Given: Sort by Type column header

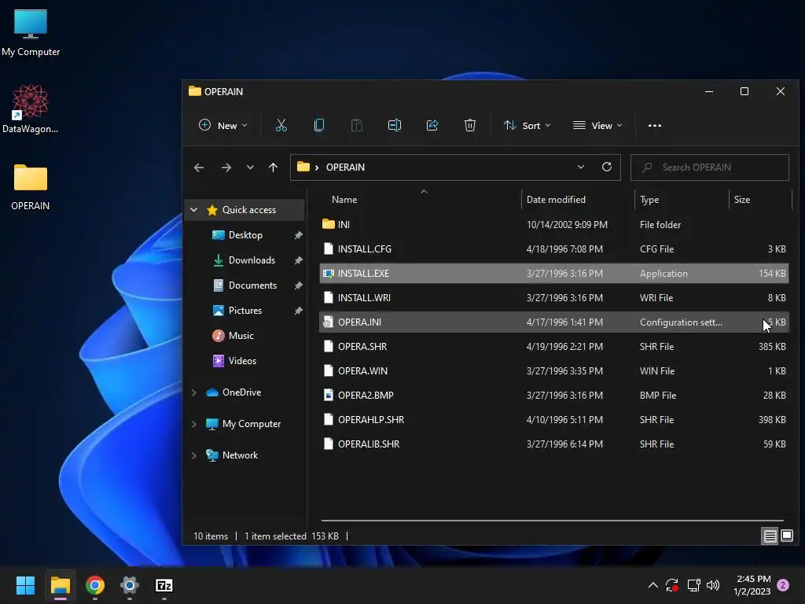Looking at the screenshot, I should click(x=682, y=200).
